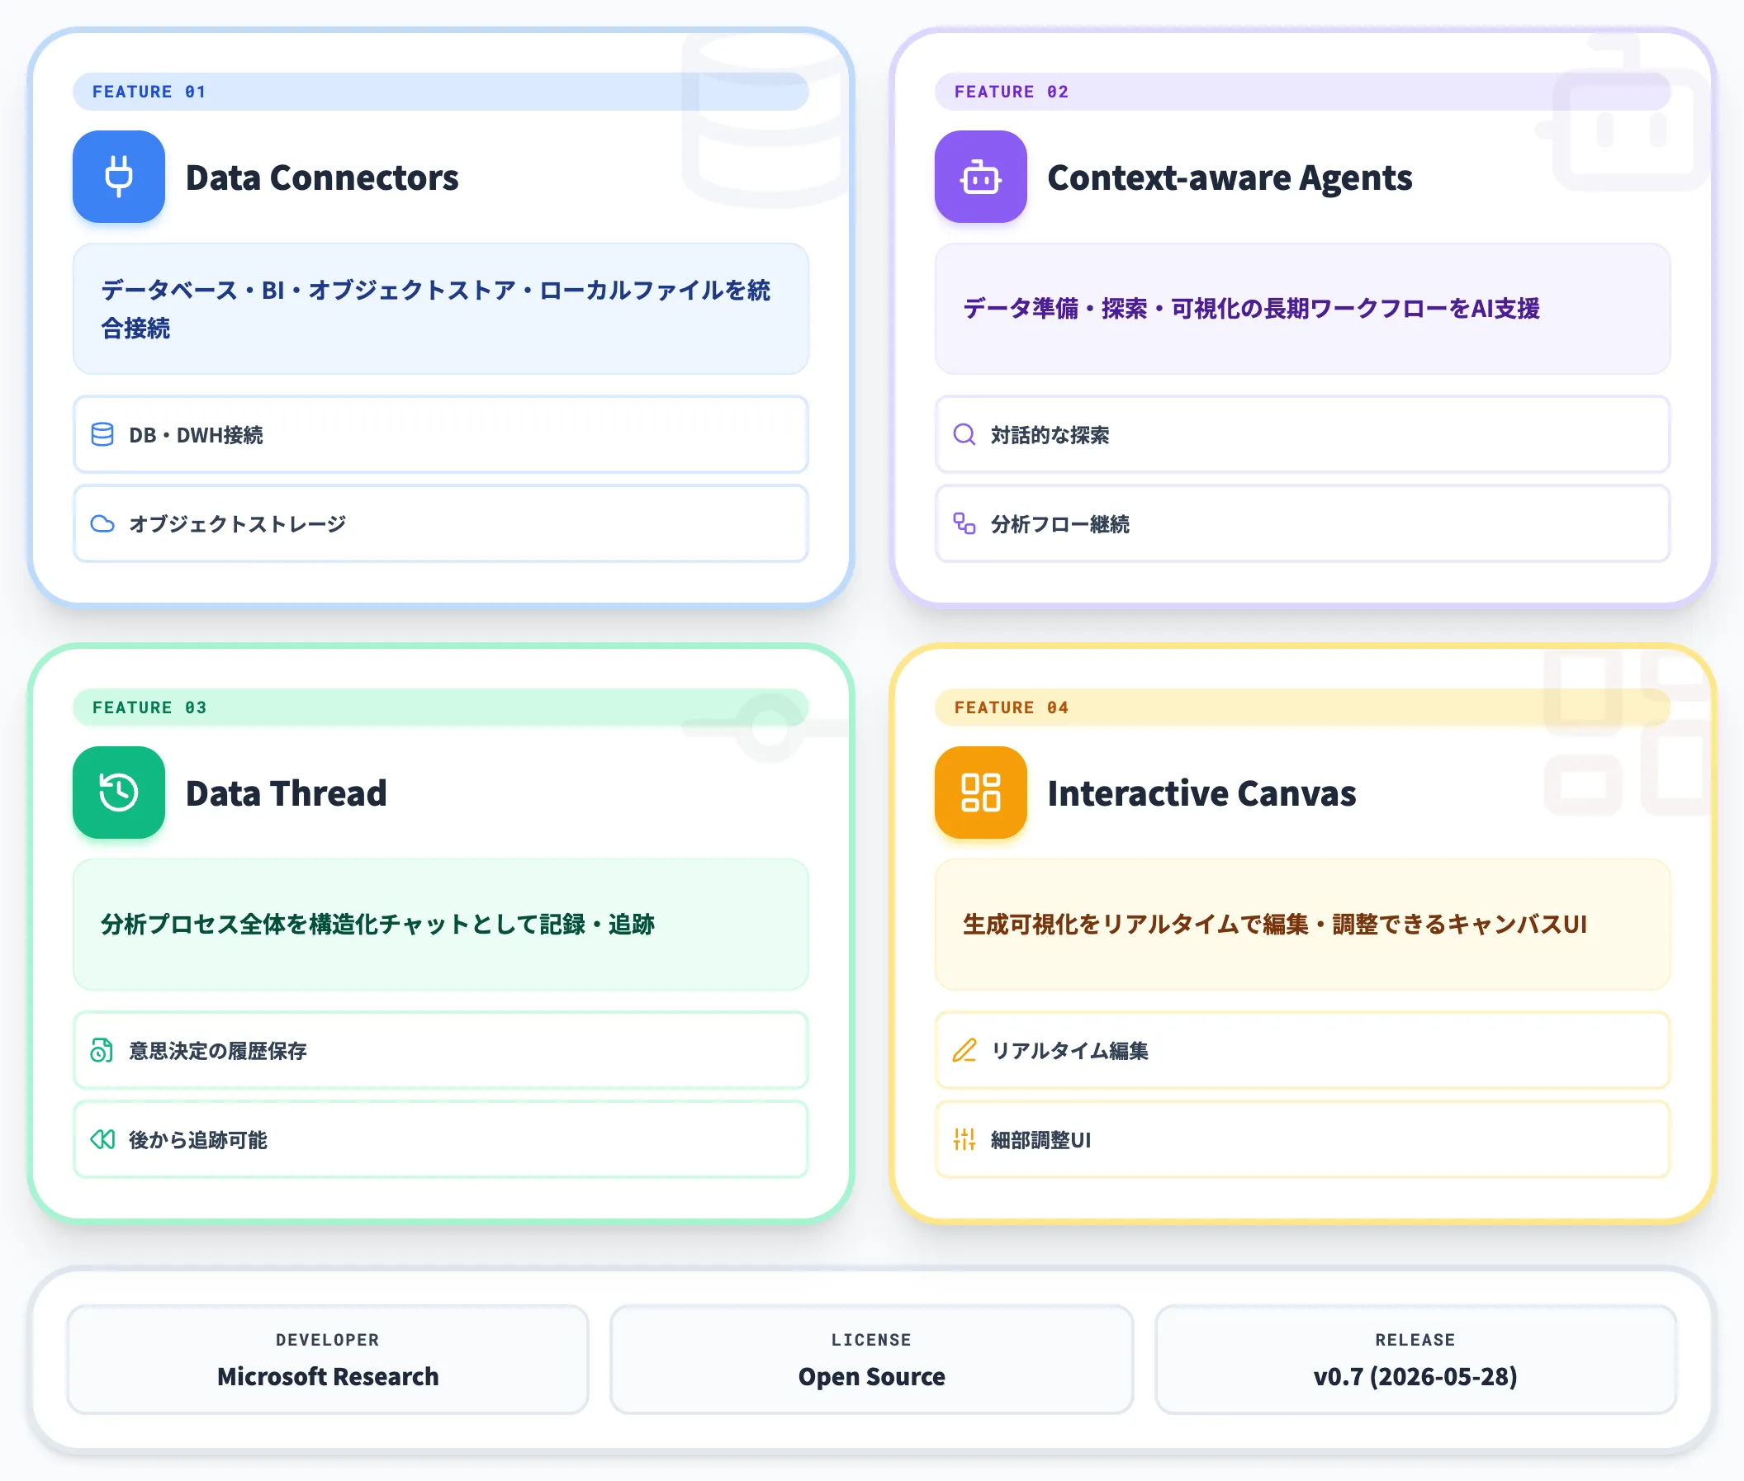Click the magnifier icon beside 対話的な探索
The width and height of the screenshot is (1744, 1481).
pyautogui.click(x=964, y=434)
